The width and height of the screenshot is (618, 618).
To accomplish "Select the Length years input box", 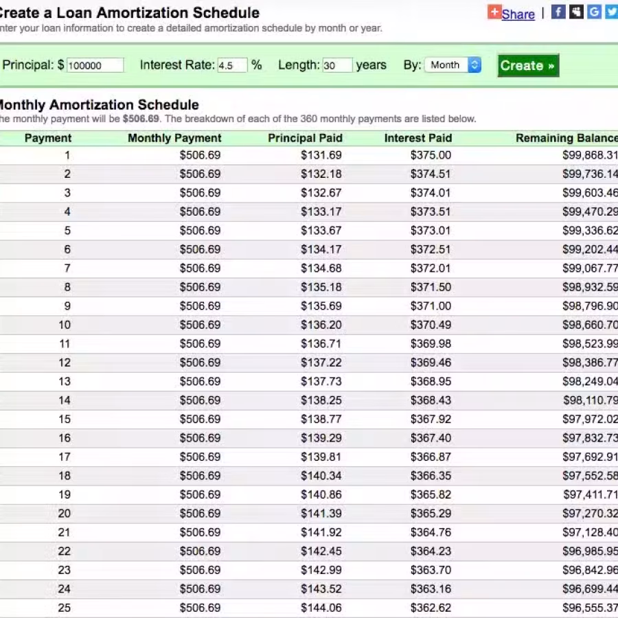I will [337, 65].
